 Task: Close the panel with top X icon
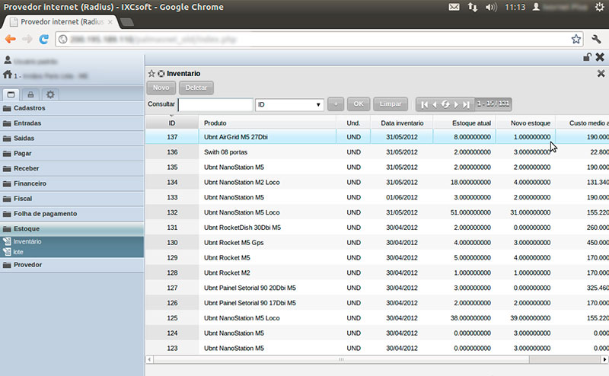[600, 57]
